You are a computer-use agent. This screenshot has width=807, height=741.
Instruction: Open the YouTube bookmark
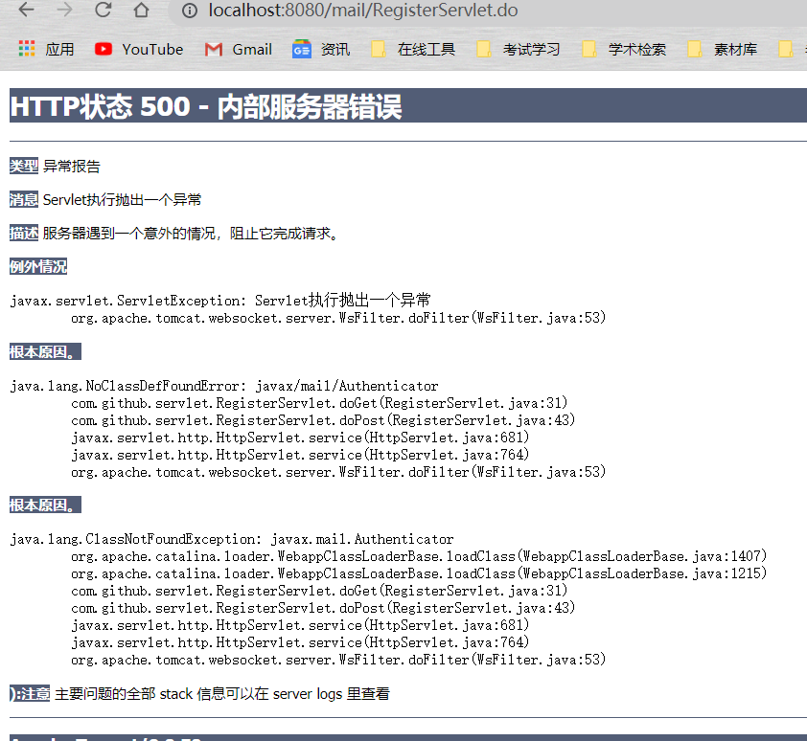pyautogui.click(x=138, y=49)
